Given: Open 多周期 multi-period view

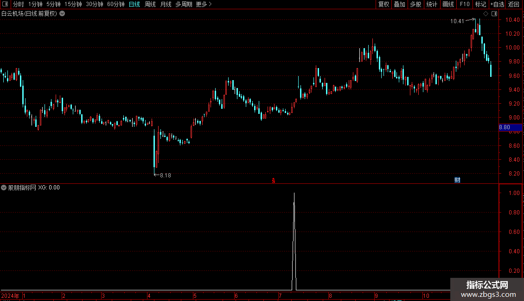Looking at the screenshot, I should pos(184,4).
